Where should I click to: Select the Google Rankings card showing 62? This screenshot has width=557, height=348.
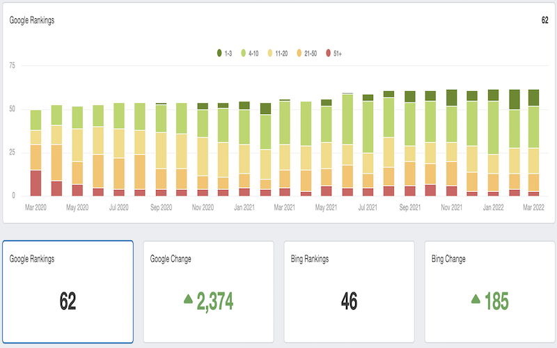[x=68, y=292]
